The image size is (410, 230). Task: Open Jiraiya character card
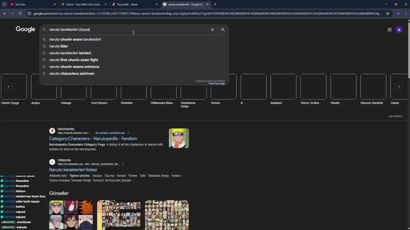pos(44,89)
